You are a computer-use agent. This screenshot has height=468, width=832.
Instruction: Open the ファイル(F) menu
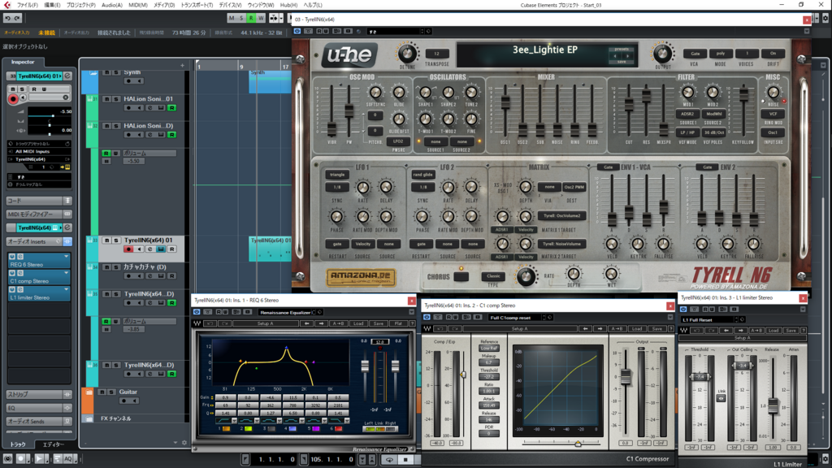point(27,5)
